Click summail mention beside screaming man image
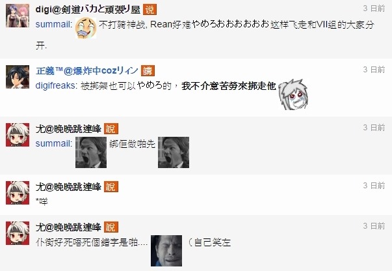The width and height of the screenshot is (392, 271). (x=54, y=143)
